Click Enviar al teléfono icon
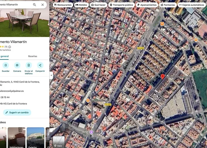The width and height of the screenshot is (207, 148). click(29, 65)
